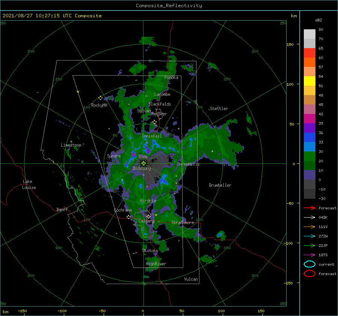Screen dimensions: 338x316
Task: Click the Sundre label
Action: coord(114,156)
